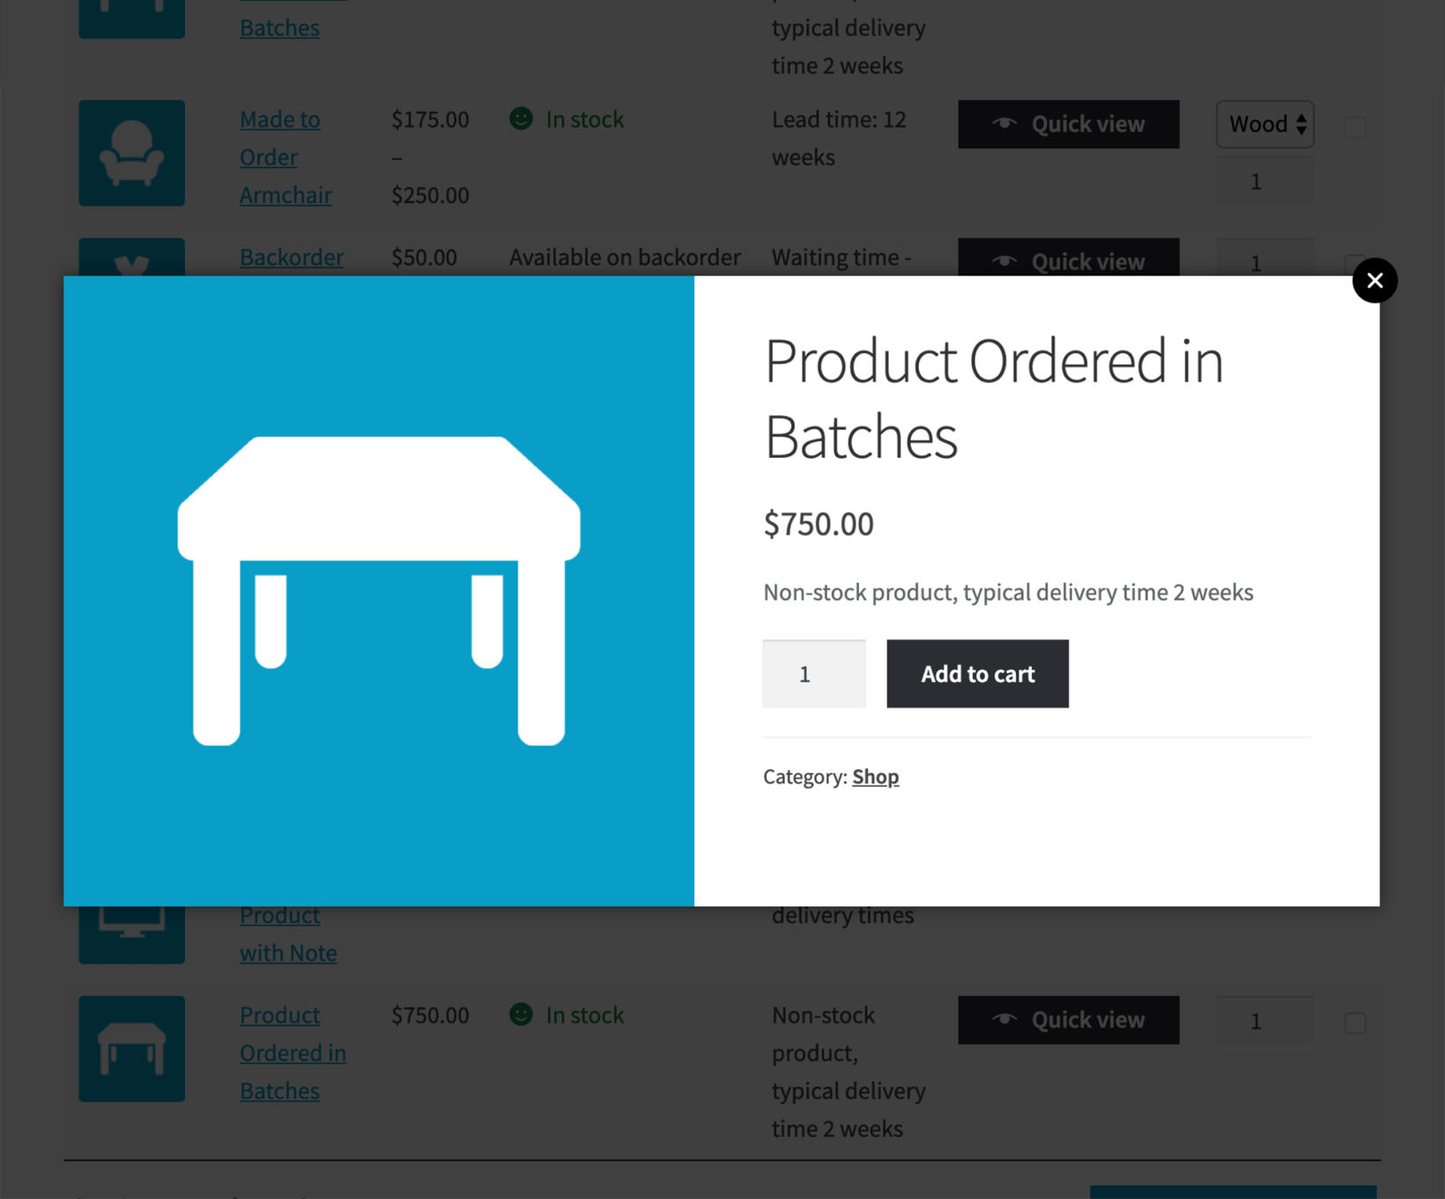Open the Wood variation dropdown
This screenshot has height=1199, width=1445.
point(1265,124)
